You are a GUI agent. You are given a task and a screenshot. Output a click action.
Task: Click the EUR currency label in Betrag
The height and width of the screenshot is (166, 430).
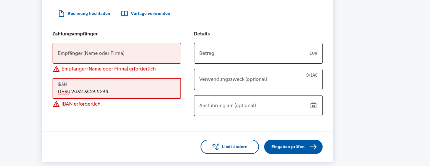[x=313, y=53]
